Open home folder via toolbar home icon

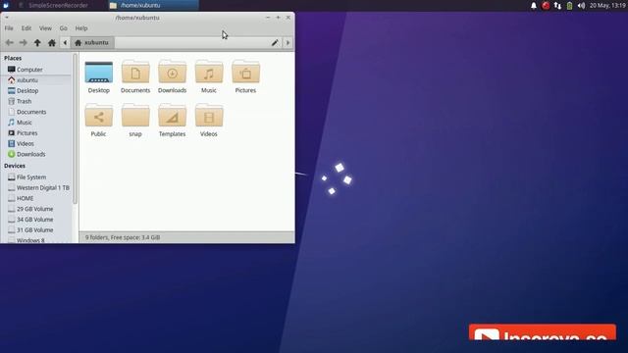52,42
